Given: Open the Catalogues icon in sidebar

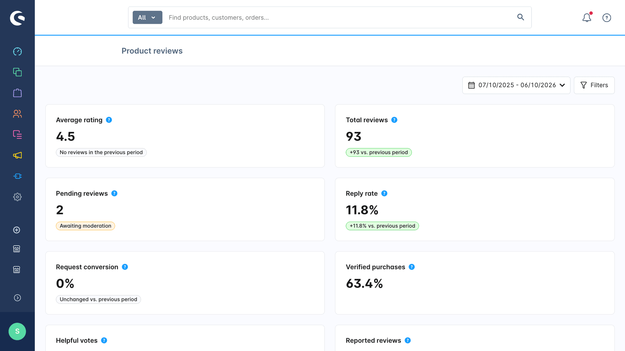Looking at the screenshot, I should pyautogui.click(x=17, y=72).
